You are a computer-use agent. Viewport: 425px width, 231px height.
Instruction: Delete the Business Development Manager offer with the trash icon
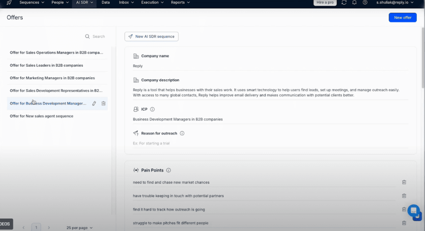coord(103,103)
